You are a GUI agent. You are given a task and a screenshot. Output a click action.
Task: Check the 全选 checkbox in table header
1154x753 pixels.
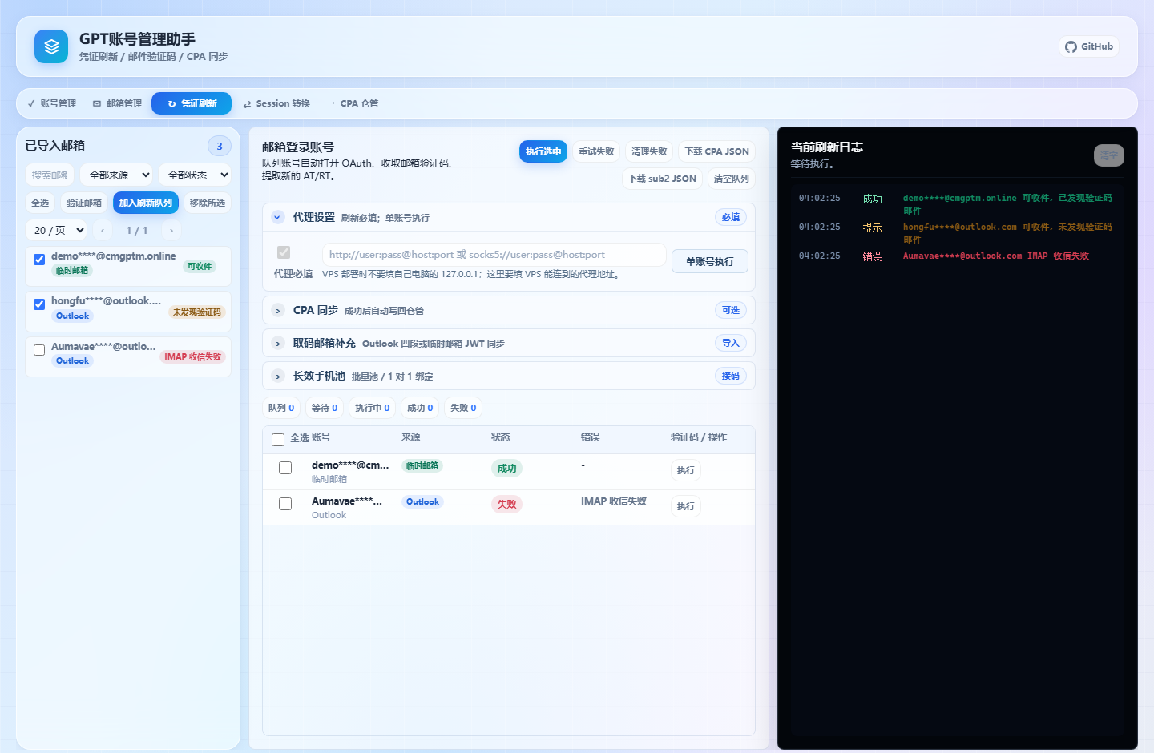(x=278, y=440)
